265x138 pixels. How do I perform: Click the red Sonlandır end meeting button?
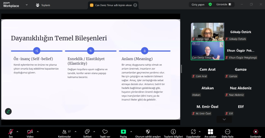click(255, 132)
